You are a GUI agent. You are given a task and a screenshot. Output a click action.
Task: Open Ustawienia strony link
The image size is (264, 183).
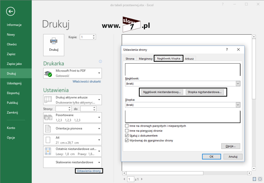(89, 171)
